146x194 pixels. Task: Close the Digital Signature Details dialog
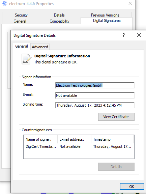click(139, 35)
